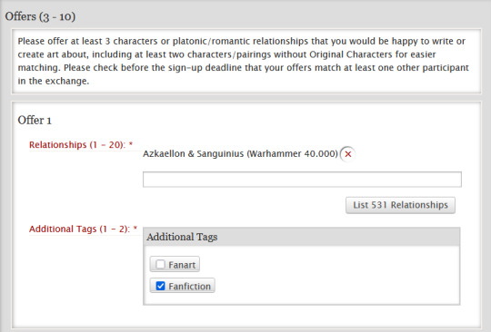Click the gray Additional Tags panel header
The height and width of the screenshot is (332, 491).
click(302, 237)
